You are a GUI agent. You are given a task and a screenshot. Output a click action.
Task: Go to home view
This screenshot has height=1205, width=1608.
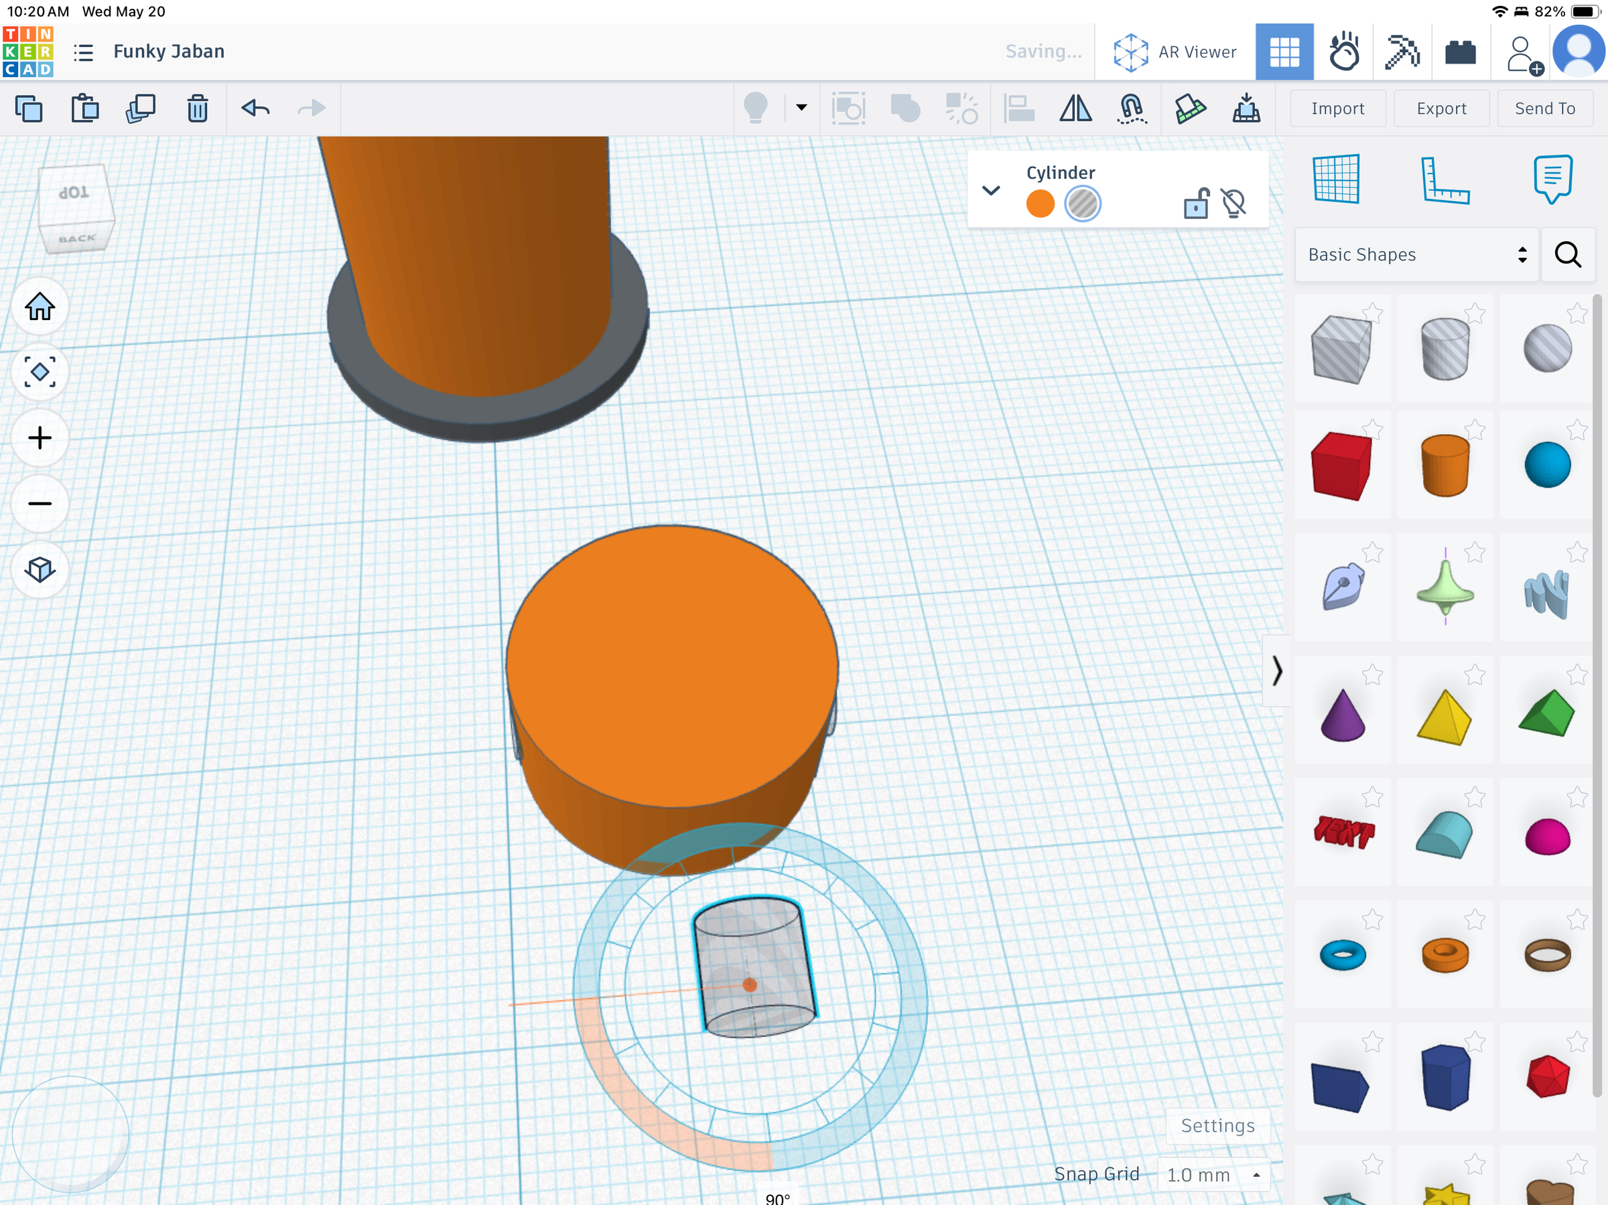coord(40,307)
